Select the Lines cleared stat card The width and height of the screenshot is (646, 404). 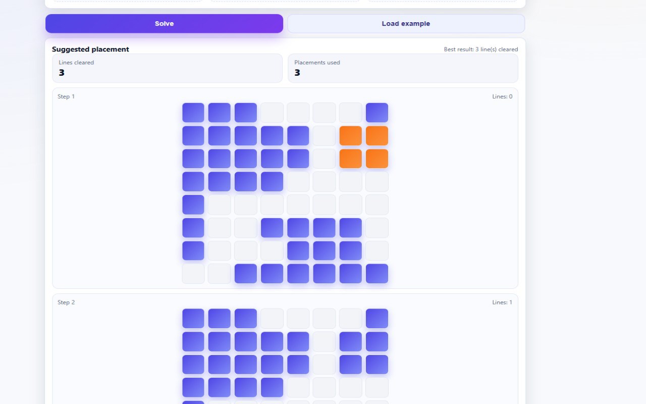167,68
